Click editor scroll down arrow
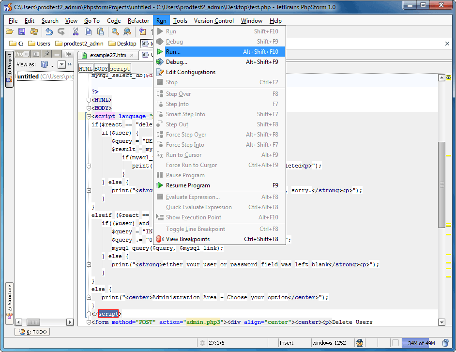This screenshot has width=456, height=352. [x=442, y=322]
